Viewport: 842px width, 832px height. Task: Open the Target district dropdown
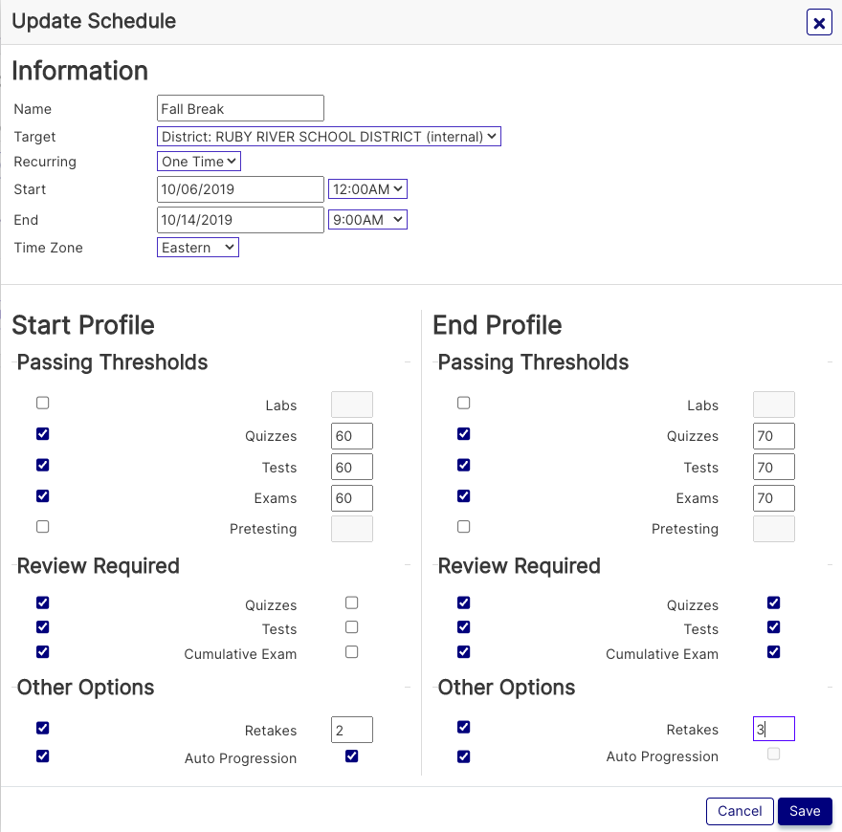point(328,137)
